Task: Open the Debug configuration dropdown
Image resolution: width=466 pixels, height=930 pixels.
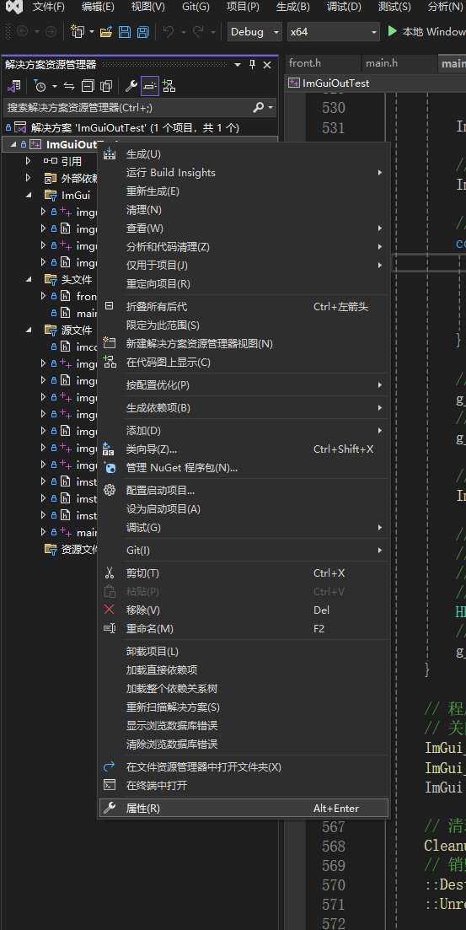Action: (255, 32)
